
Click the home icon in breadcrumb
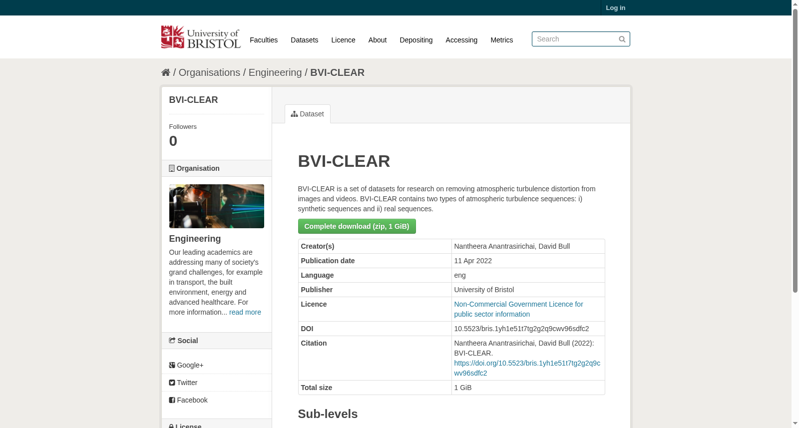[x=166, y=72]
